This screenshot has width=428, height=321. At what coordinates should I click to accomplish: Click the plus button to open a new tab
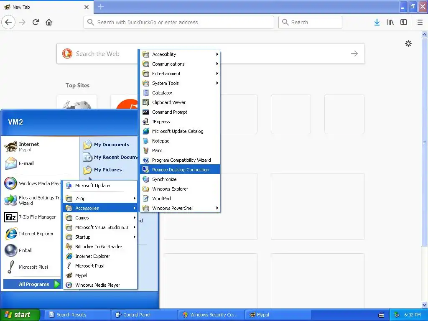click(x=101, y=7)
